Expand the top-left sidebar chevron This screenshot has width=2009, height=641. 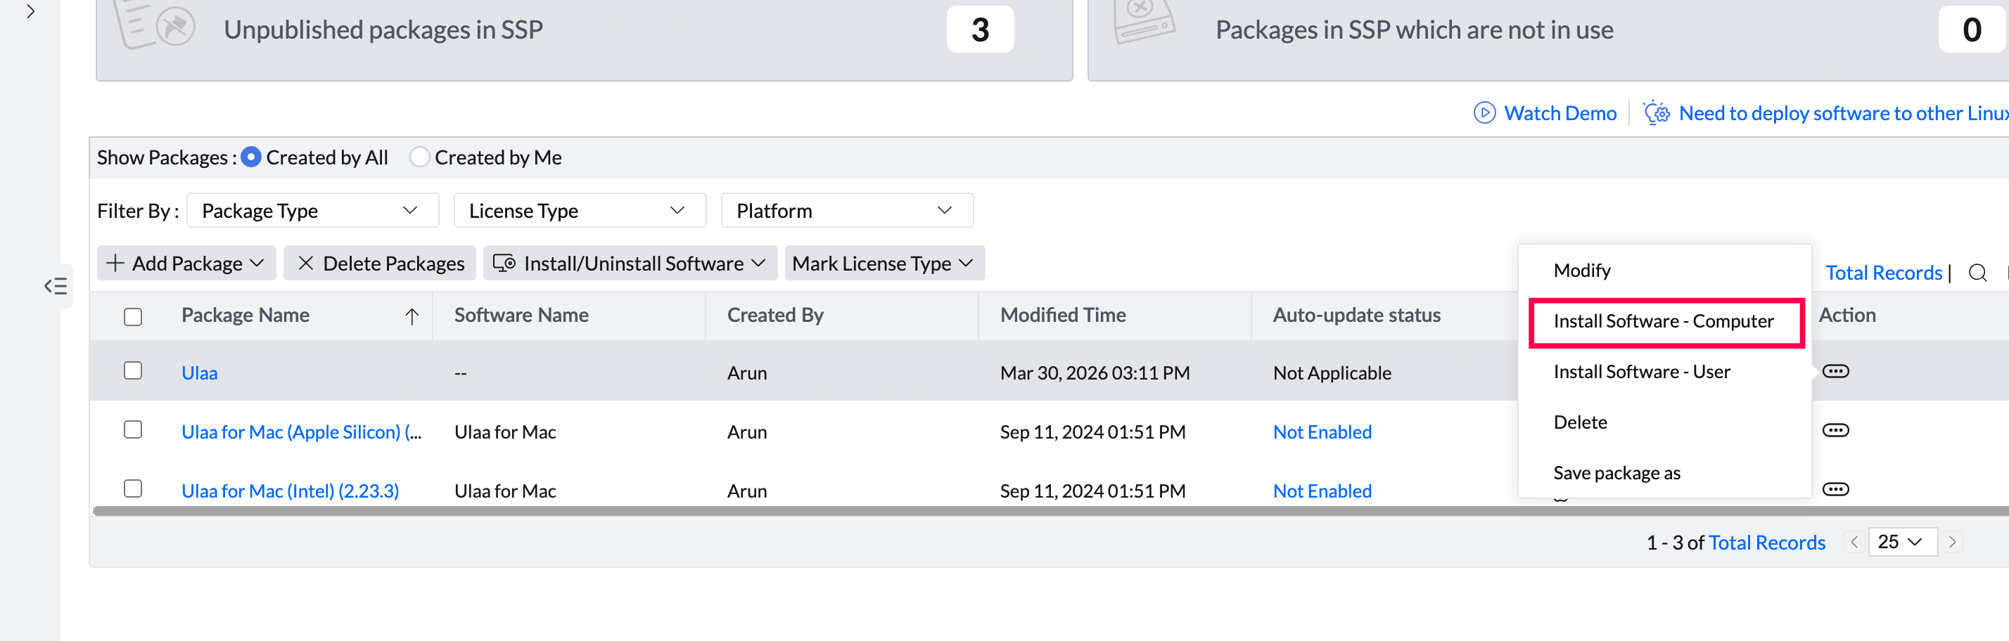tap(30, 12)
